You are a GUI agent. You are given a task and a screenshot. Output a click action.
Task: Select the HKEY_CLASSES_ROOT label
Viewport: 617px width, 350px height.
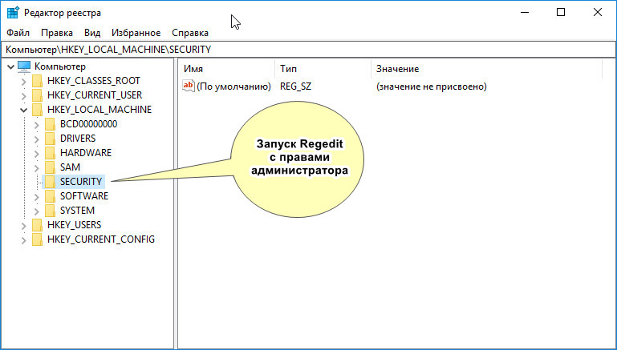pos(94,81)
